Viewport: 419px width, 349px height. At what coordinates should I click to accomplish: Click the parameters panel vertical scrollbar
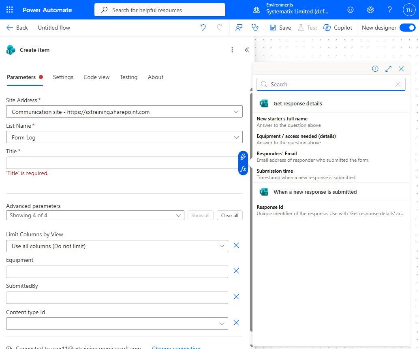(251, 212)
